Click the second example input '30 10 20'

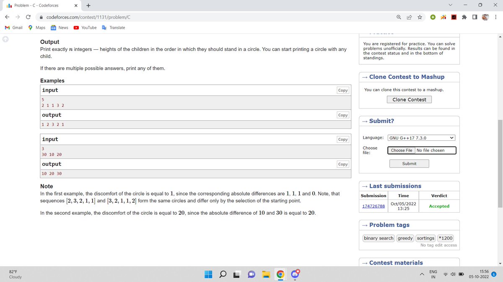pos(52,155)
